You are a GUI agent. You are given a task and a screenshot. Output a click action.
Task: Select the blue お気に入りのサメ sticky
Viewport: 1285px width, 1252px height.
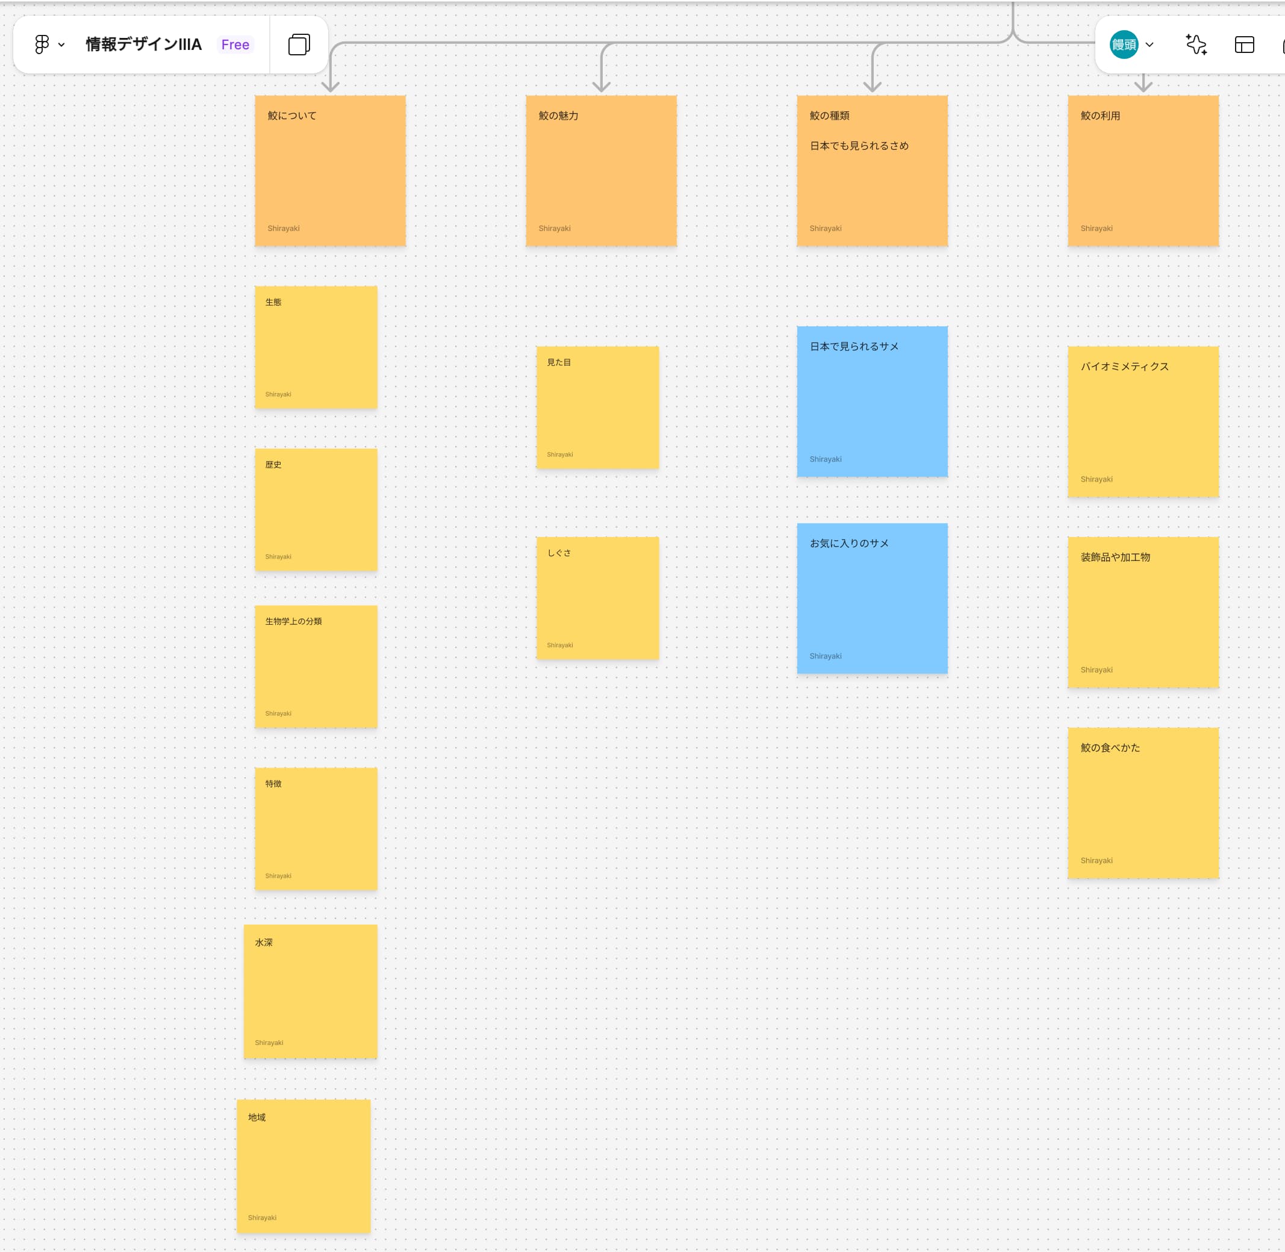[872, 598]
